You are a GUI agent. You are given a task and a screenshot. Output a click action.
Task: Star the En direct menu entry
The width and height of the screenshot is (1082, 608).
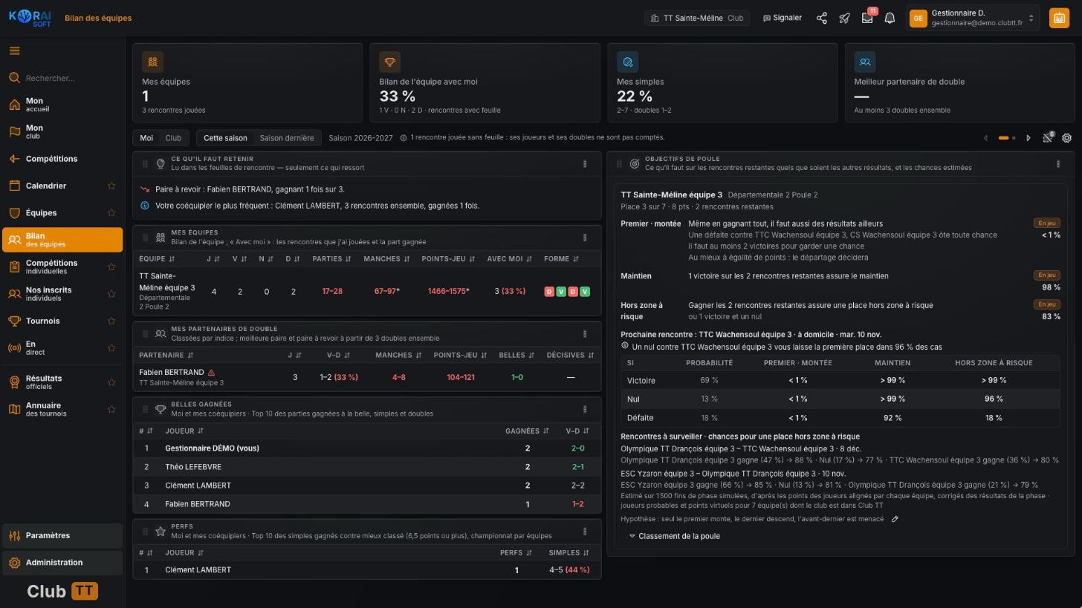(x=111, y=347)
